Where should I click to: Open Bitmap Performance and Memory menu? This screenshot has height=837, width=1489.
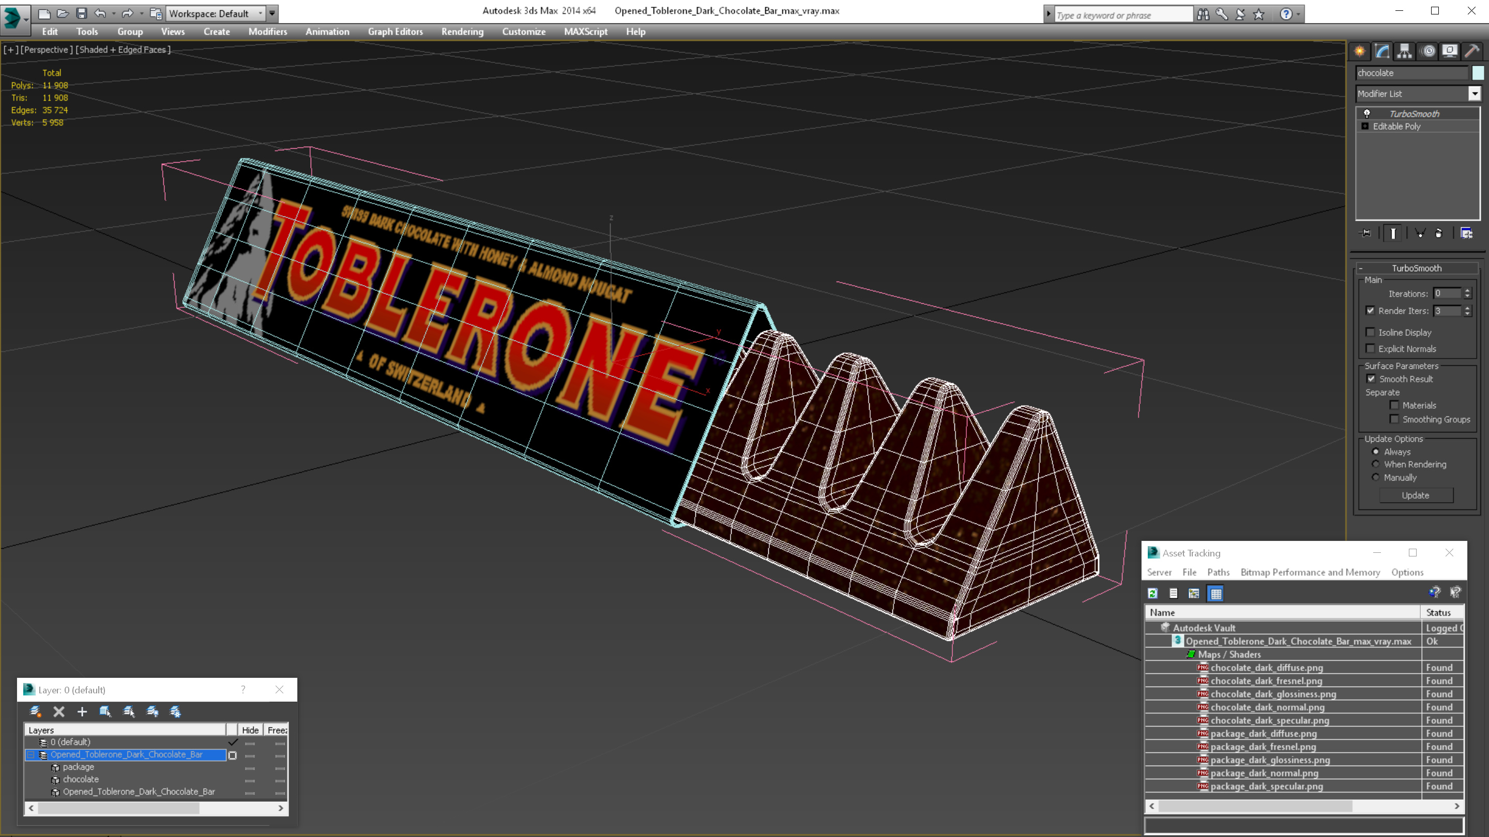pyautogui.click(x=1310, y=572)
